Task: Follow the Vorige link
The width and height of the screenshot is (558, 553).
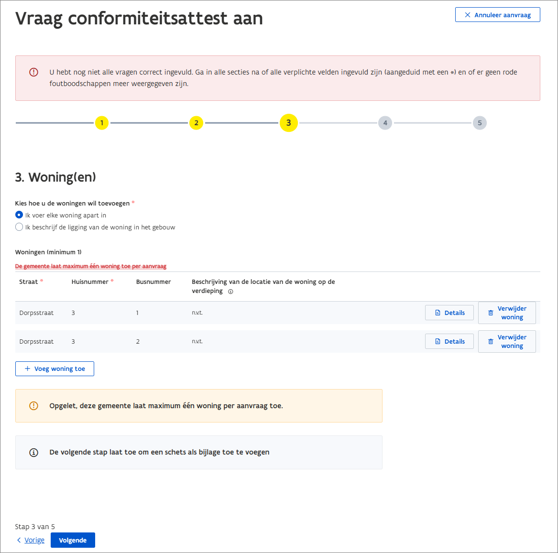Action: pyautogui.click(x=34, y=540)
